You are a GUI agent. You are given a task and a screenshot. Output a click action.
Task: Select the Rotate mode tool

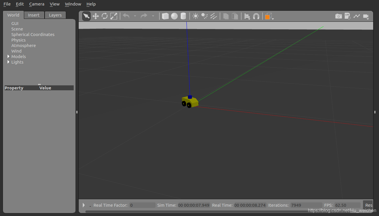(x=105, y=16)
